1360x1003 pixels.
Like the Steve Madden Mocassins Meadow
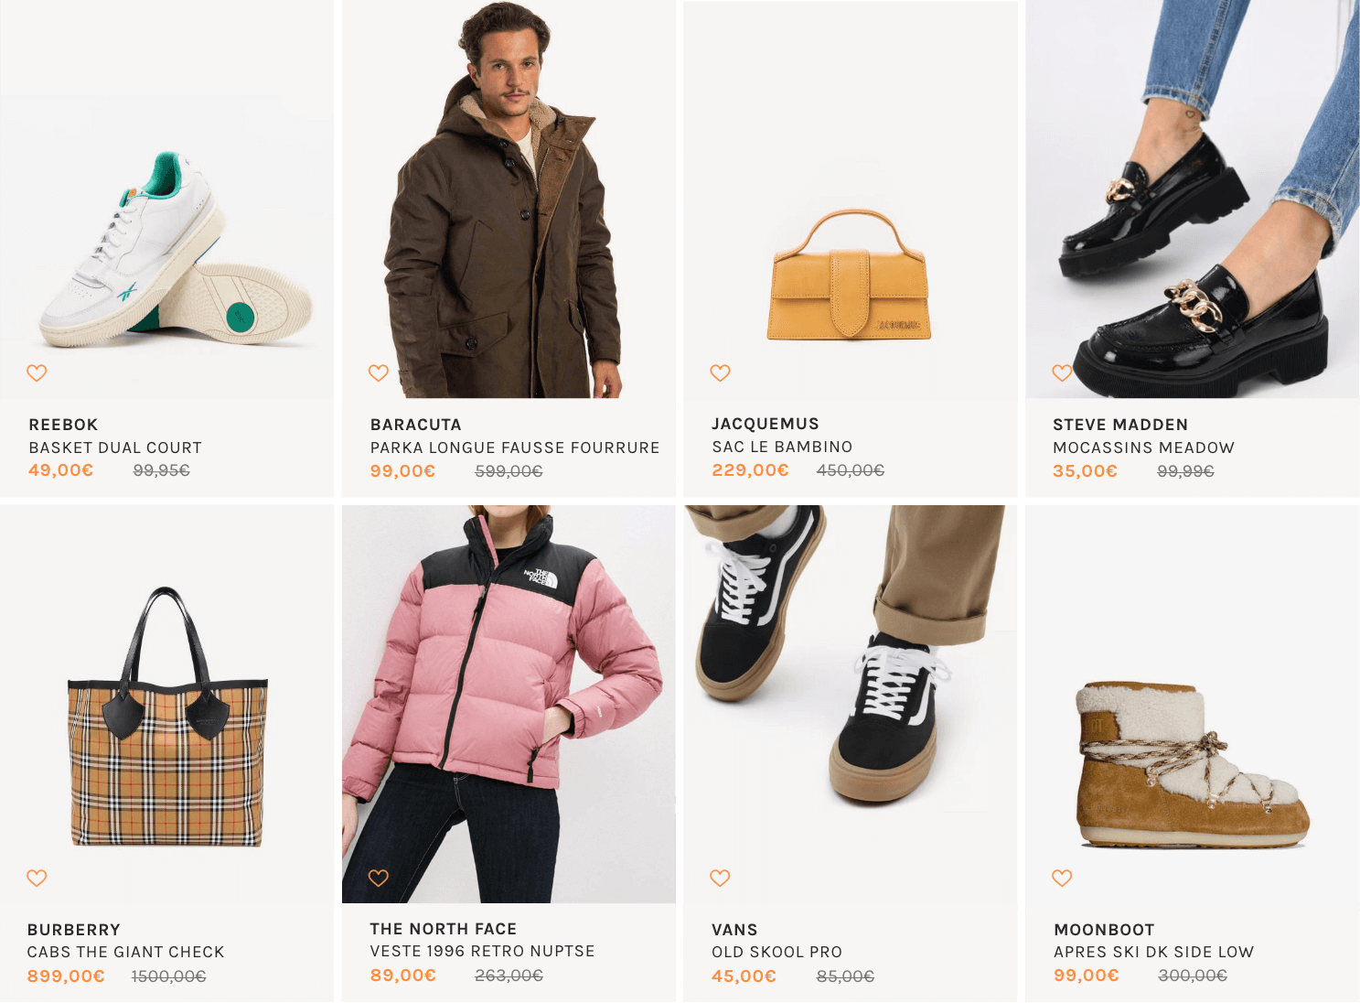1062,372
